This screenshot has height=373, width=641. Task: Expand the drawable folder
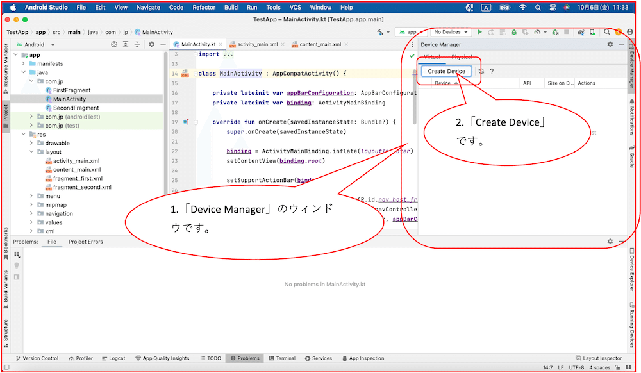click(x=31, y=143)
